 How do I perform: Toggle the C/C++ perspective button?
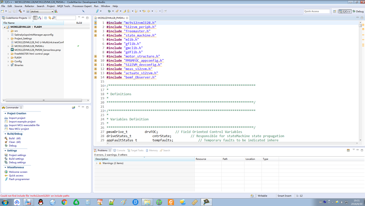click(x=345, y=11)
